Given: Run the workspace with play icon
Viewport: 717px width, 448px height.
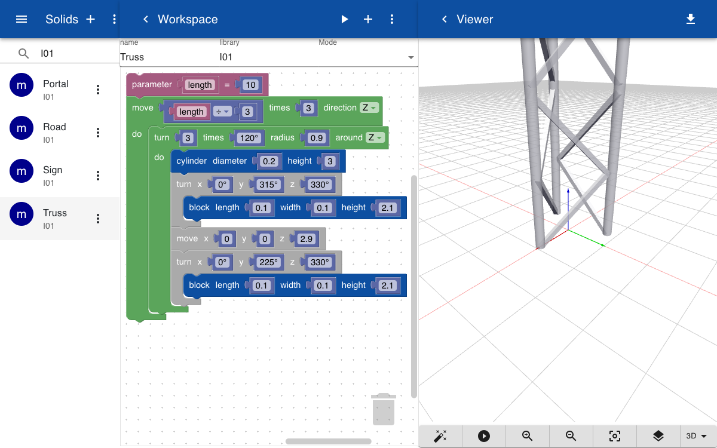Looking at the screenshot, I should (x=344, y=19).
